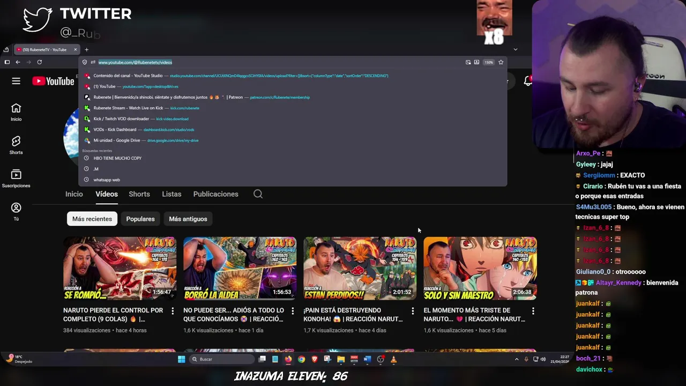Expand the list all tabs dropdown

(x=515, y=49)
